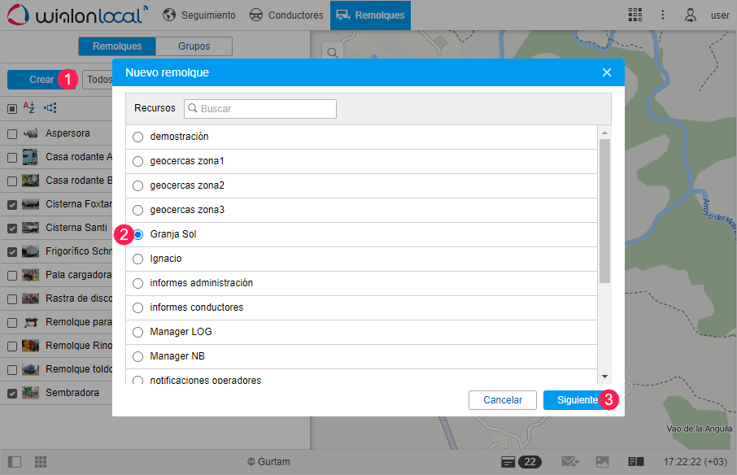Select the Manager NB radio button

pos(137,357)
